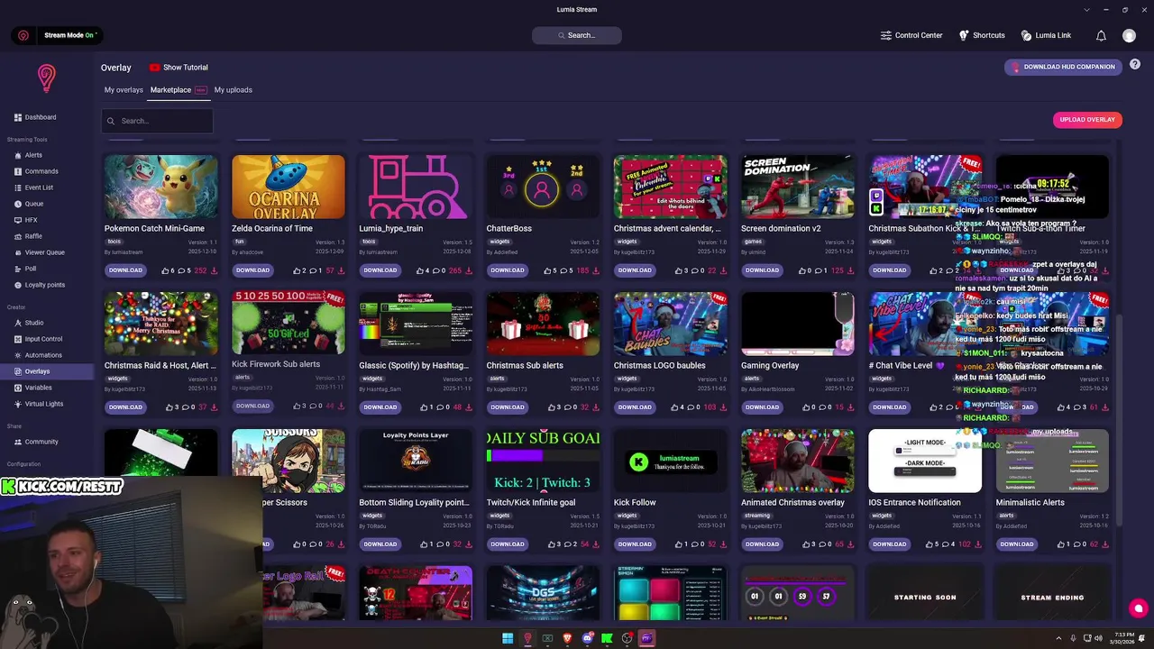Like the ChatterBoss overlay
The height and width of the screenshot is (649, 1154).
tap(549, 270)
